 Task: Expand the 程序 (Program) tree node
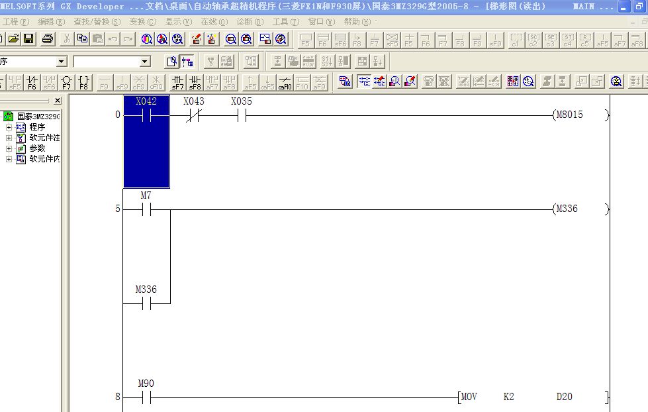click(9, 127)
